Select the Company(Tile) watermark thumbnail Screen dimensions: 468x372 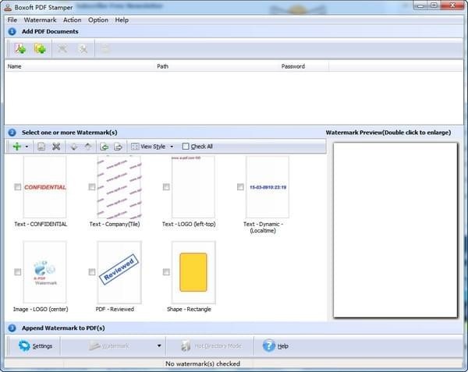pyautogui.click(x=119, y=187)
